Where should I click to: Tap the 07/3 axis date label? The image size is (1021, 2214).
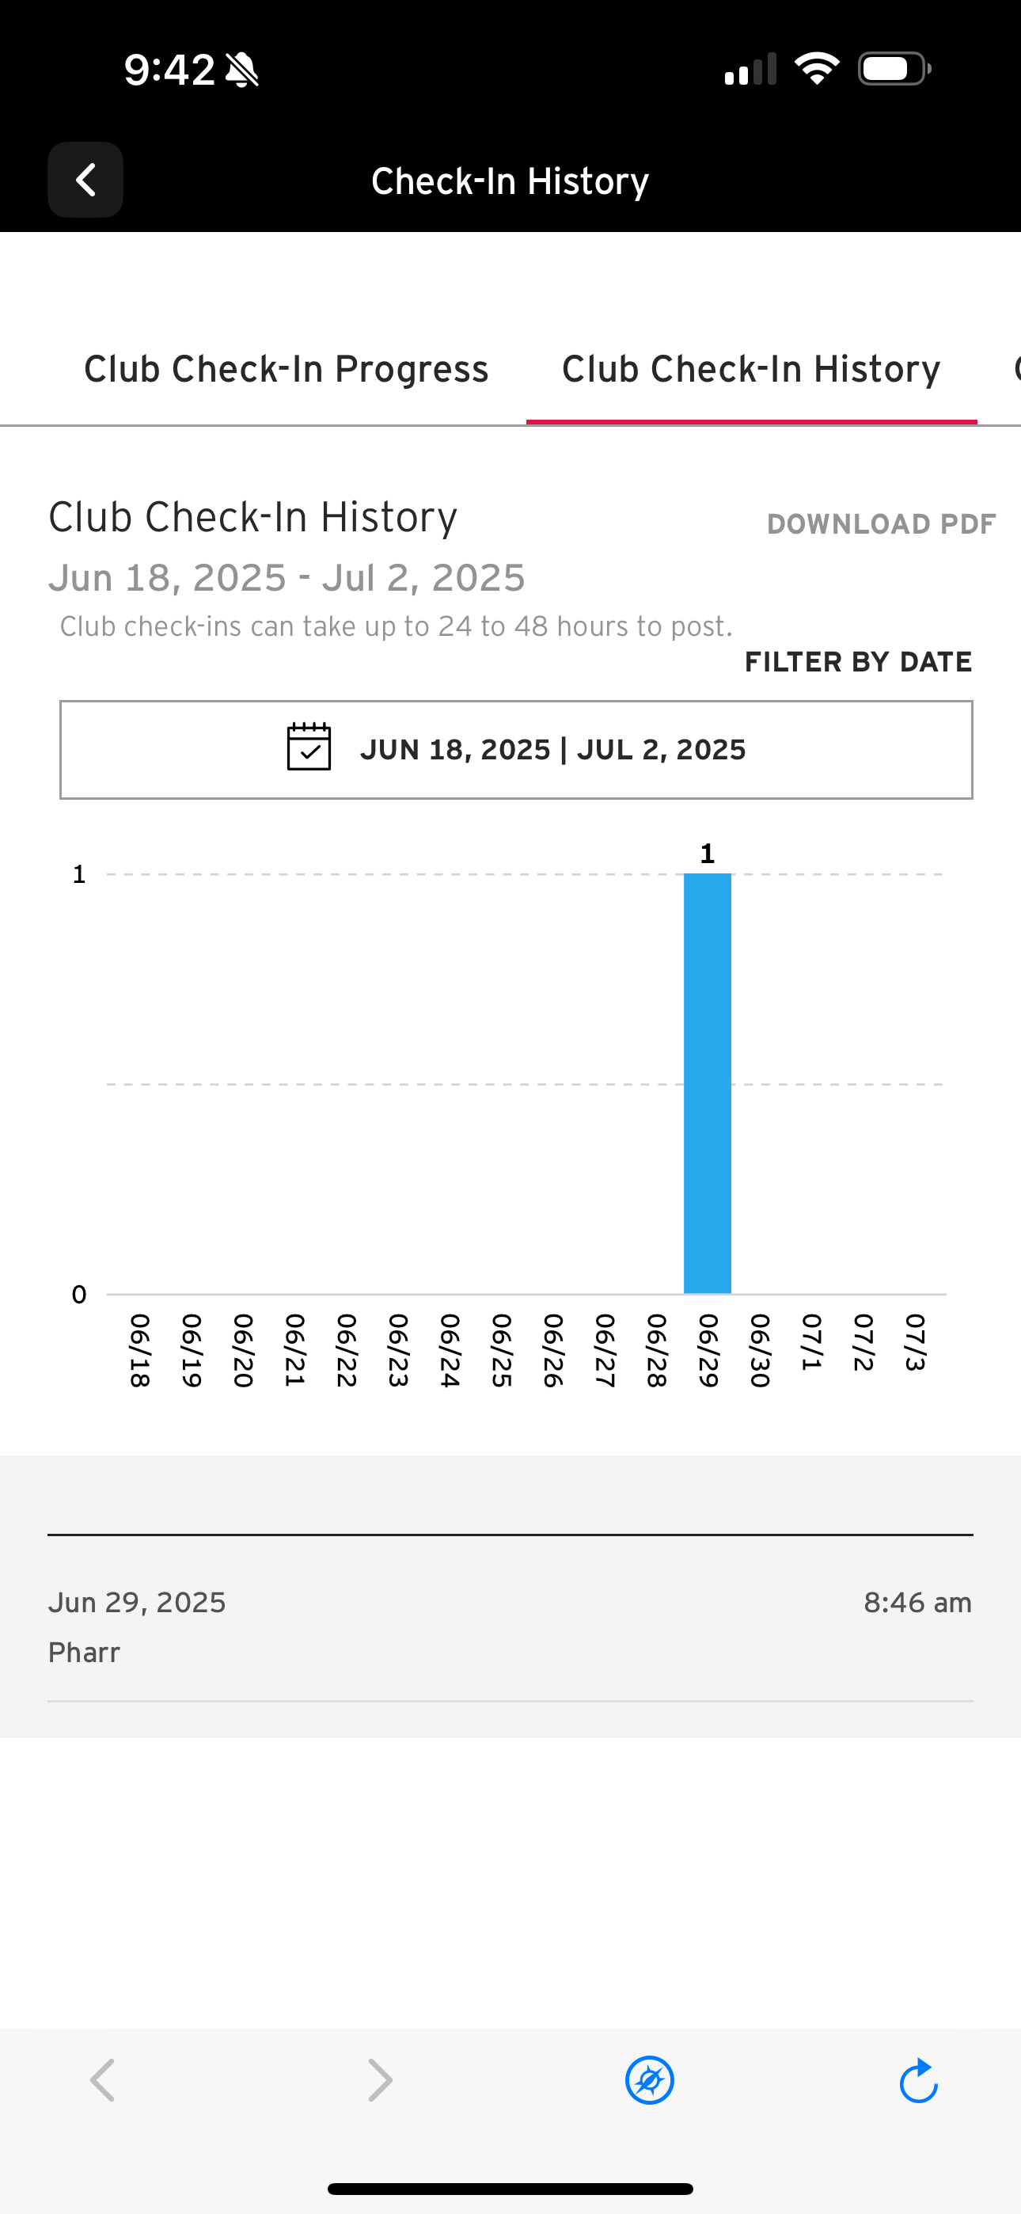click(x=915, y=1342)
